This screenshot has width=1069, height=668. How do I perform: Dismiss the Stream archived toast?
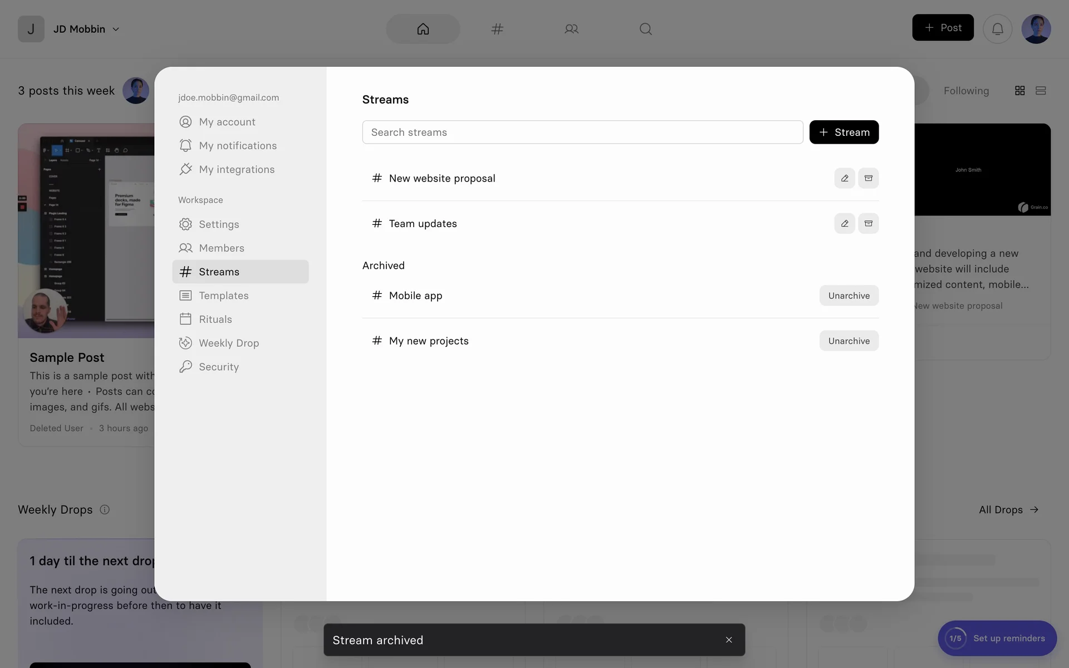728,640
